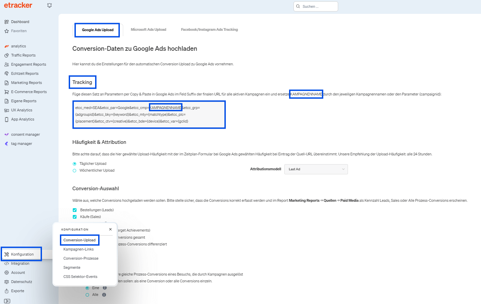The width and height of the screenshot is (481, 304).
Task: Uncheck Bestellungen (Leads) checkbox
Action: pos(74,210)
